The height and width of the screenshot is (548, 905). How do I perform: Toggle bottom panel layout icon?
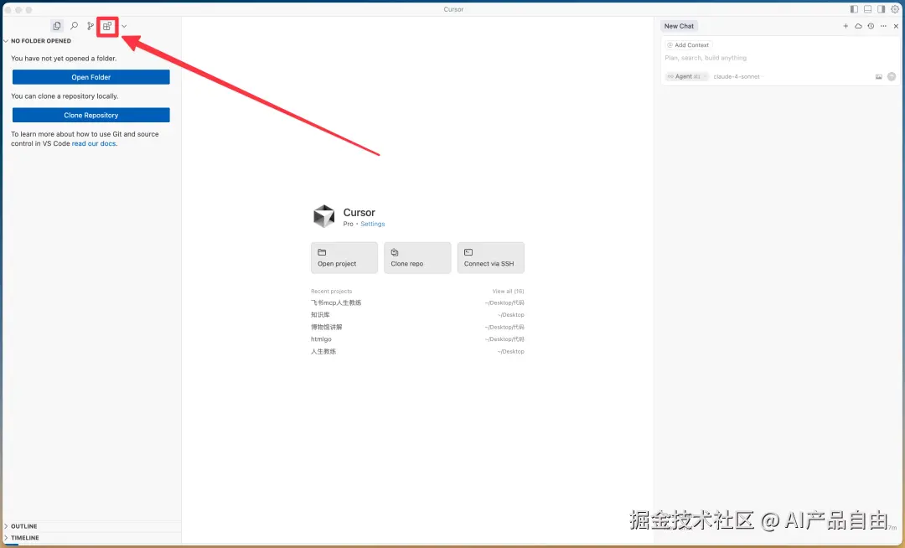coord(867,9)
